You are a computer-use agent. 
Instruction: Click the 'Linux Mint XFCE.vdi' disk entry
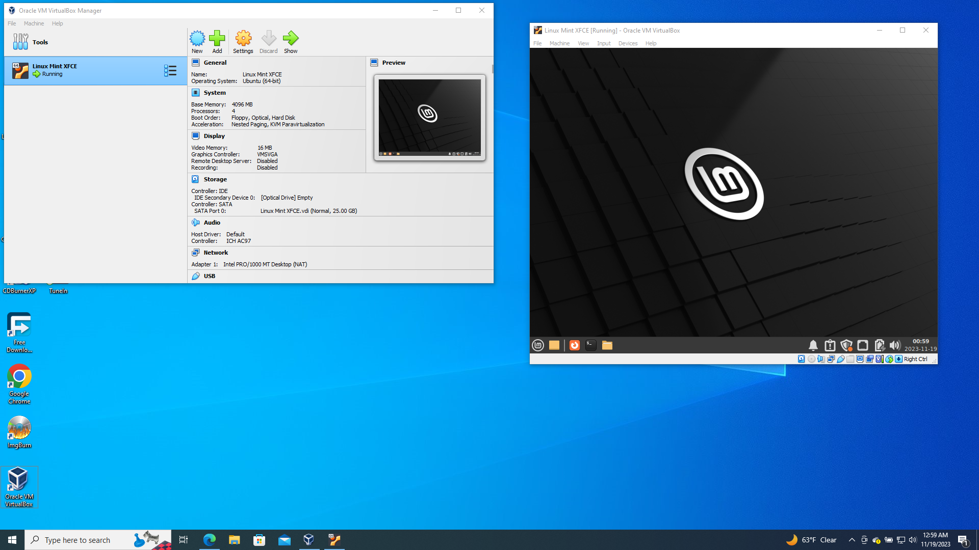pos(308,211)
